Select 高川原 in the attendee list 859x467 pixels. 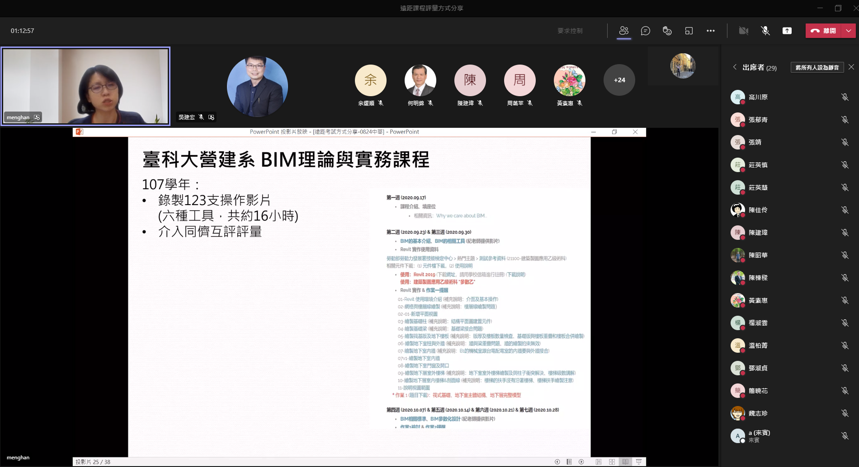tap(791, 97)
